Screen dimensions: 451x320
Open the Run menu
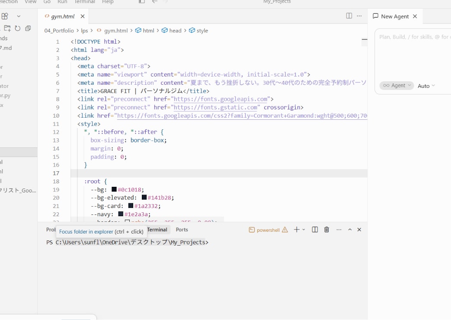click(x=62, y=2)
